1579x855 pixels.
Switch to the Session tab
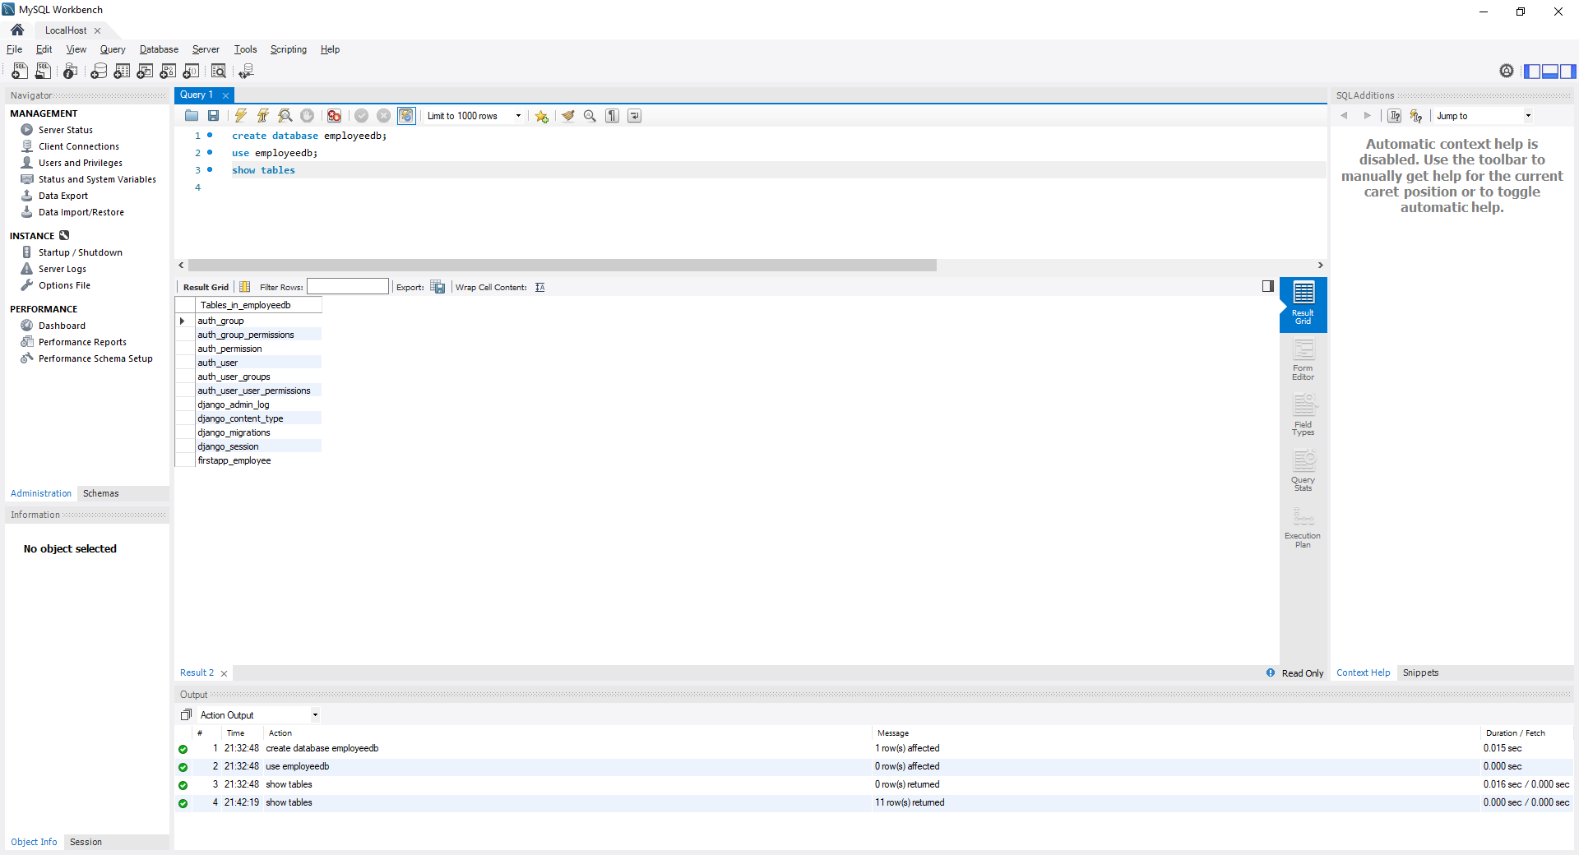(86, 842)
